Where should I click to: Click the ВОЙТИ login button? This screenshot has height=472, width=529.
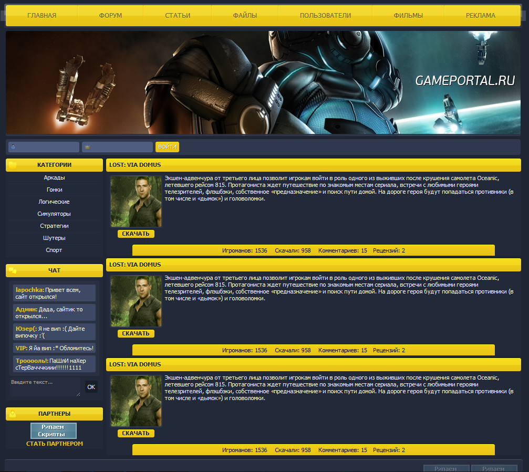[x=168, y=147]
